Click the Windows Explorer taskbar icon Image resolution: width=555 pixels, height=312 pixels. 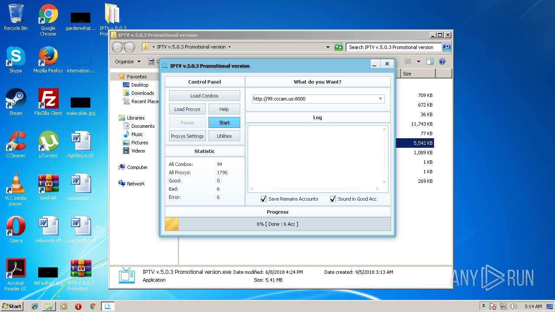pyautogui.click(x=49, y=306)
